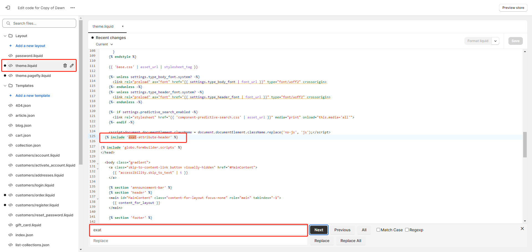Click the code icon next to password.liquid
The image size is (532, 252).
(x=11, y=56)
